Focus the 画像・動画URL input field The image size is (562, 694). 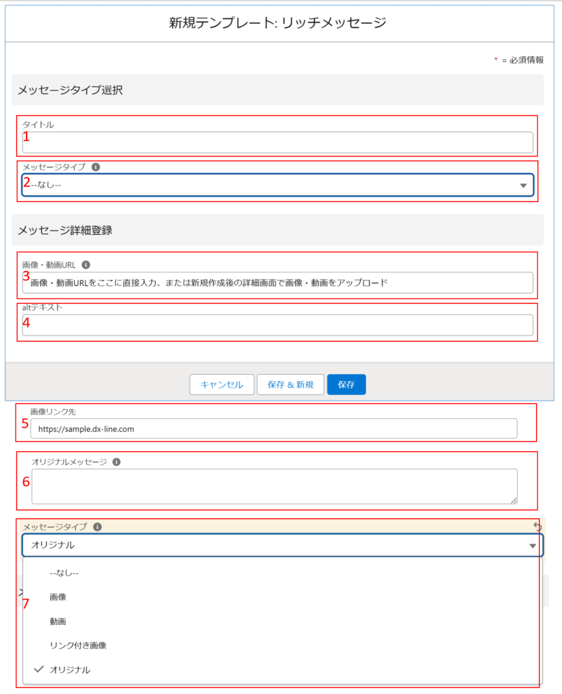277,283
